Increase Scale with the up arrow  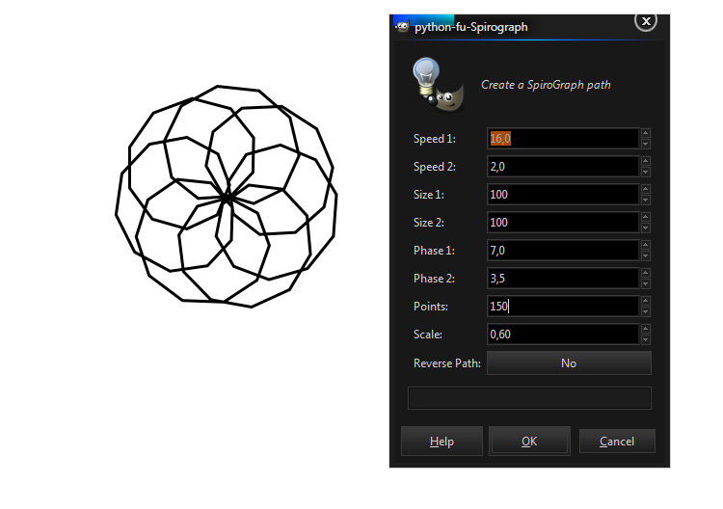click(x=646, y=329)
